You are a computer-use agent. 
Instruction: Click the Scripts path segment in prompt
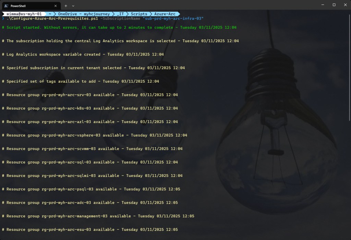(x=139, y=14)
